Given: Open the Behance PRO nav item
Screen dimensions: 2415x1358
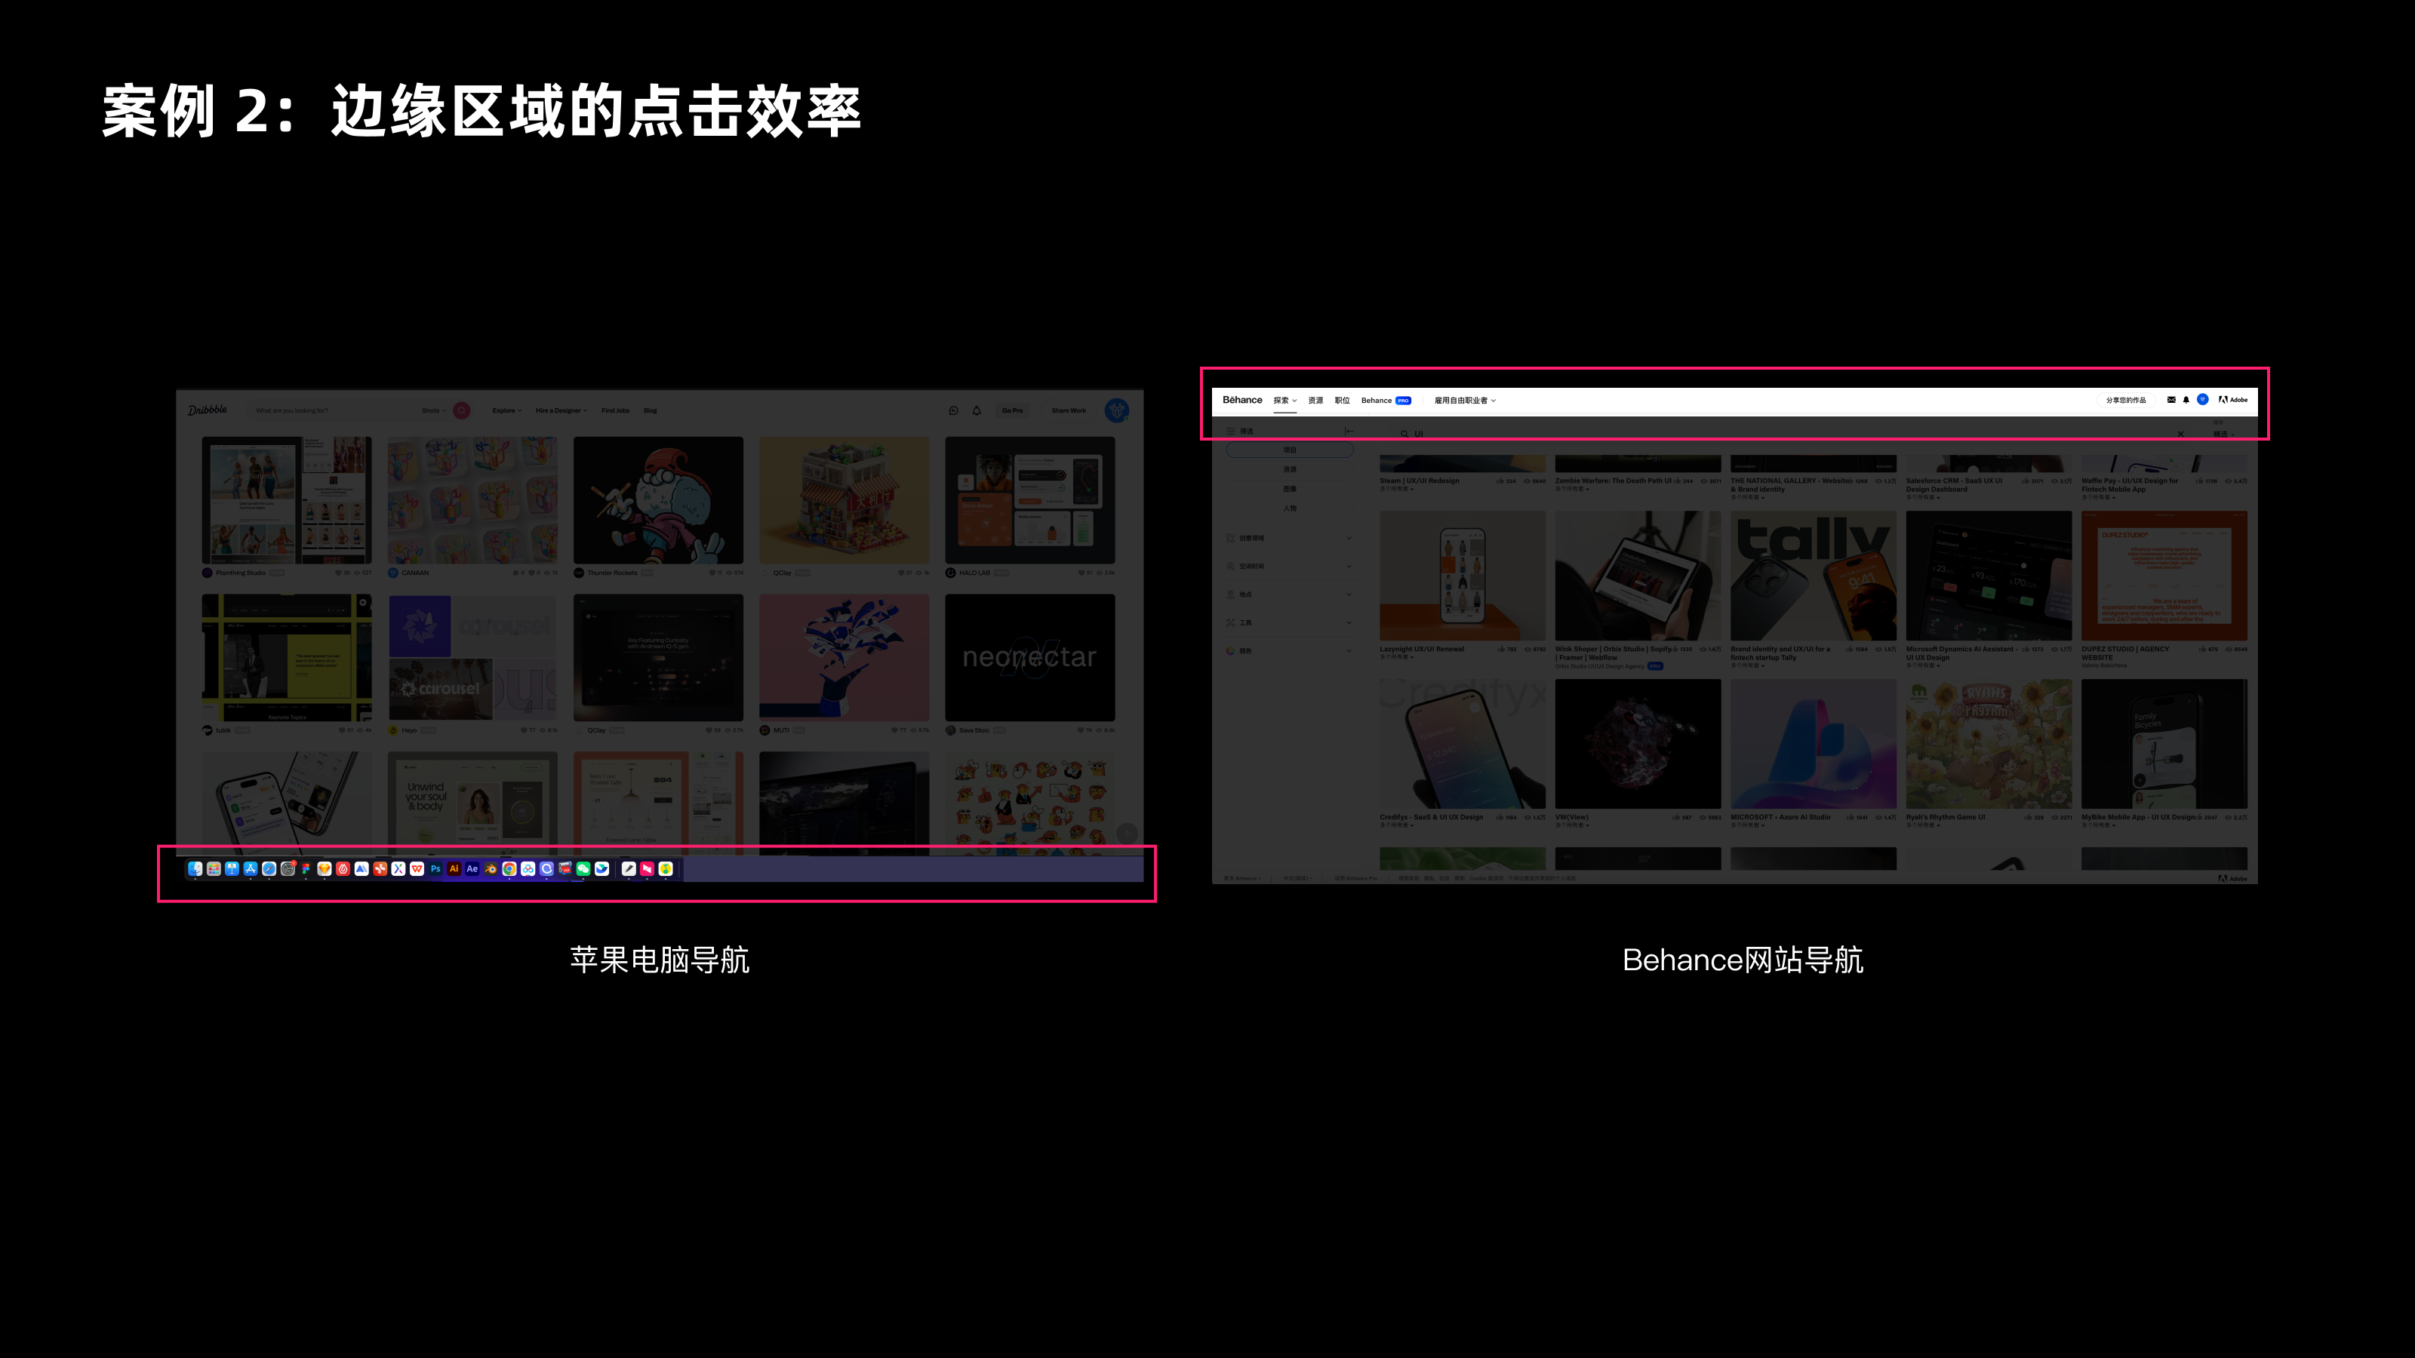Looking at the screenshot, I should pyautogui.click(x=1386, y=401).
